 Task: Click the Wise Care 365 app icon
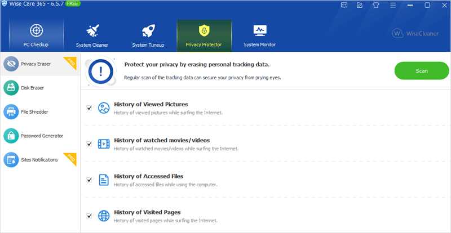coord(5,5)
